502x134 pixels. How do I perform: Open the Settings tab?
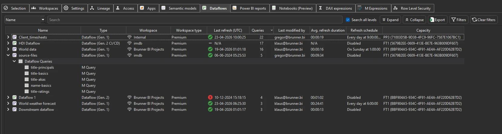[x=75, y=8]
